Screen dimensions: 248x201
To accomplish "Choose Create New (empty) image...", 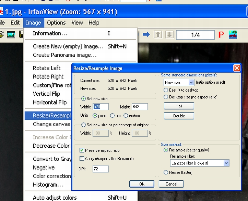I will pyautogui.click(x=80, y=46).
